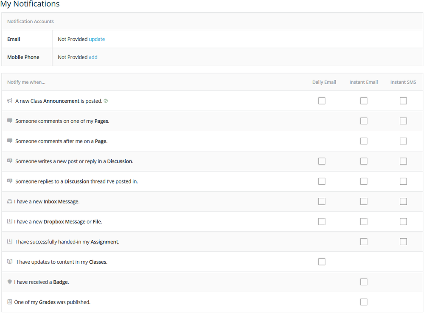
Task: Click the grade icon beside Grades published
Action: coord(10,302)
